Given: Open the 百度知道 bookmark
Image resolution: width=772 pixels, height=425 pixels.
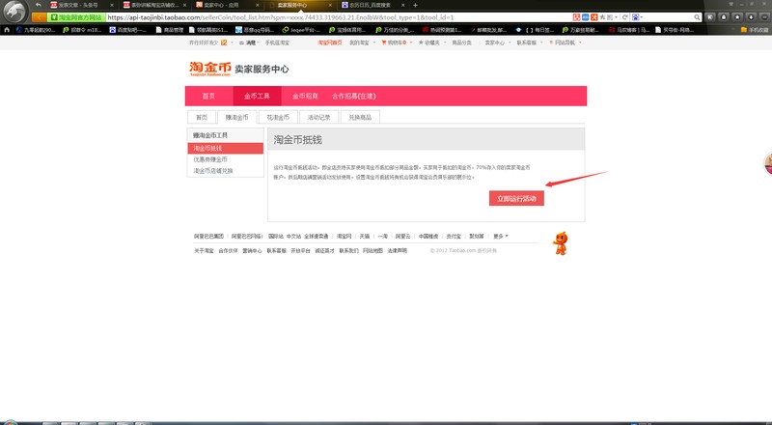Looking at the screenshot, I should 128,30.
